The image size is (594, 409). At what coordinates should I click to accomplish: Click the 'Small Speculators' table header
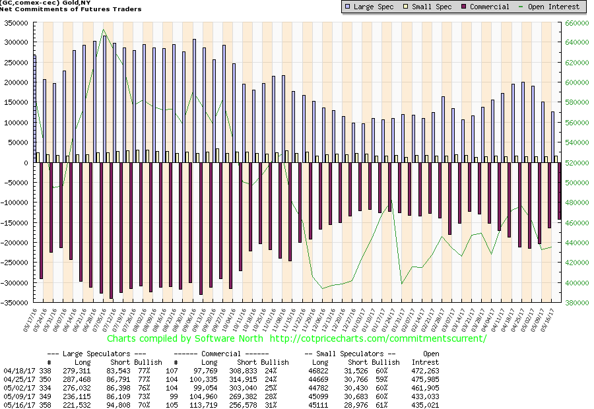click(349, 354)
